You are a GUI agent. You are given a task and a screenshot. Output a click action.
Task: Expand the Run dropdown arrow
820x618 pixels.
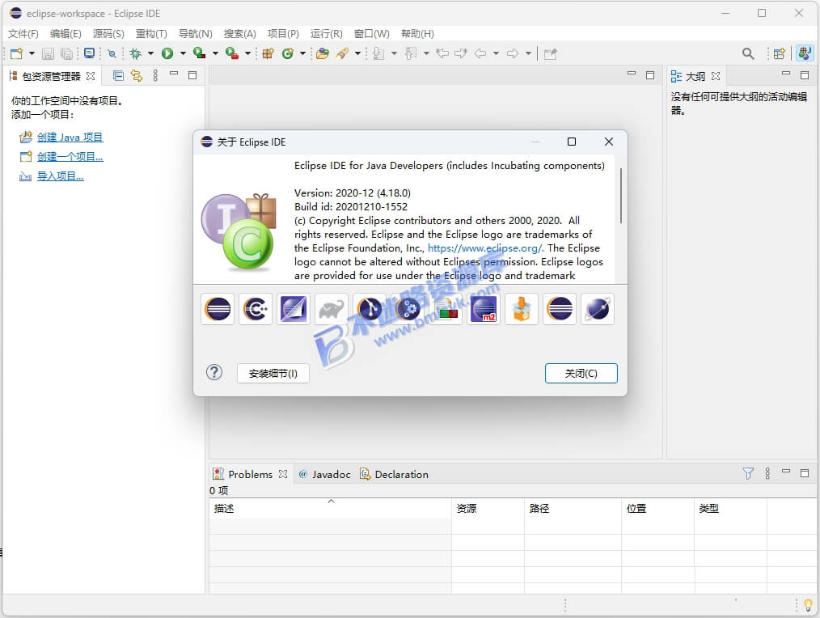coord(183,53)
